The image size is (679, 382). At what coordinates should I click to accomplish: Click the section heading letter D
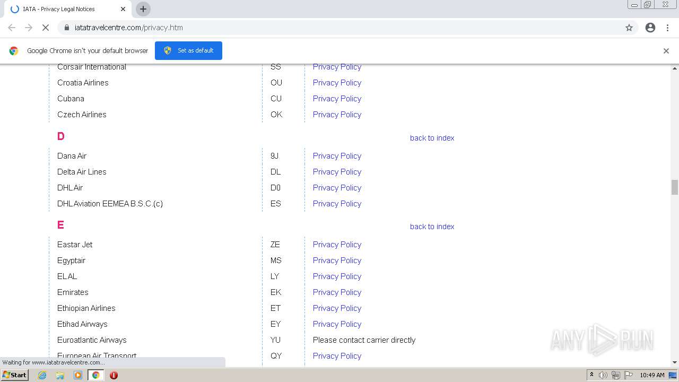coord(60,136)
